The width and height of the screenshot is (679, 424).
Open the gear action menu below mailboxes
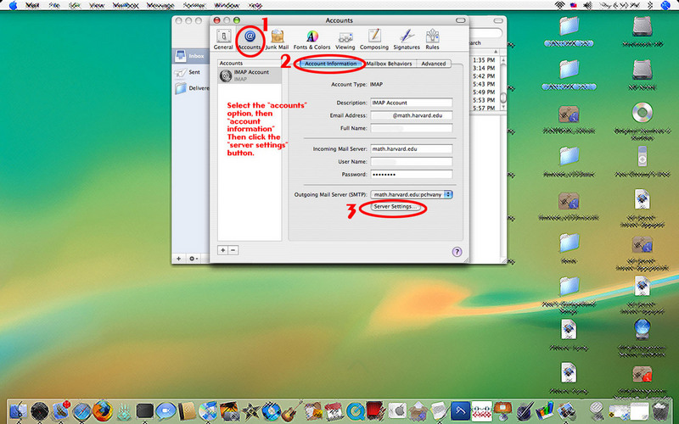tap(194, 258)
